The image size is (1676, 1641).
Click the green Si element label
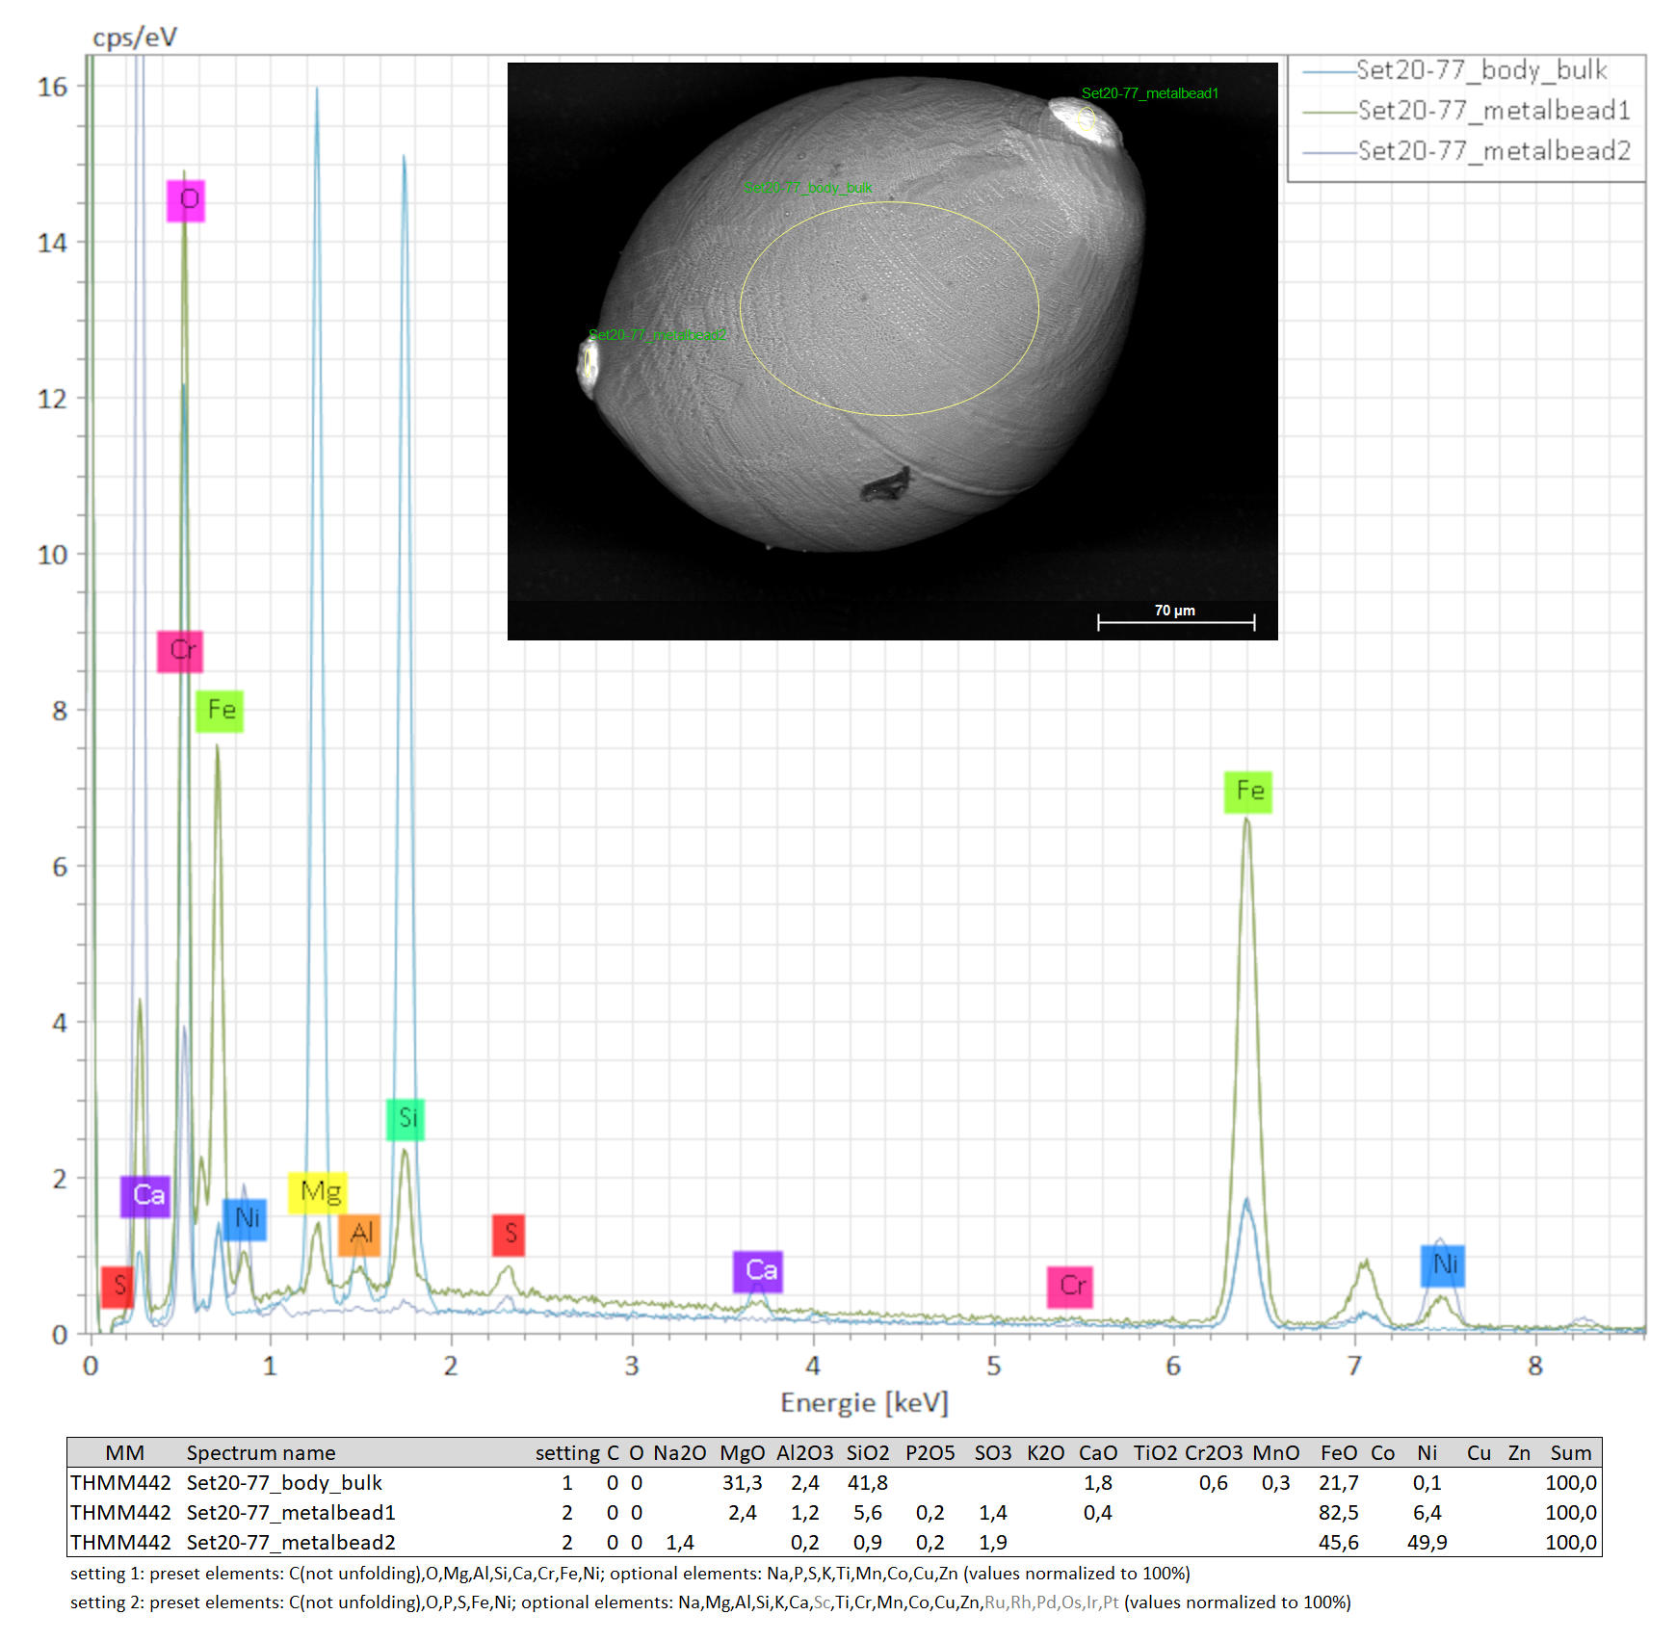coord(406,1118)
